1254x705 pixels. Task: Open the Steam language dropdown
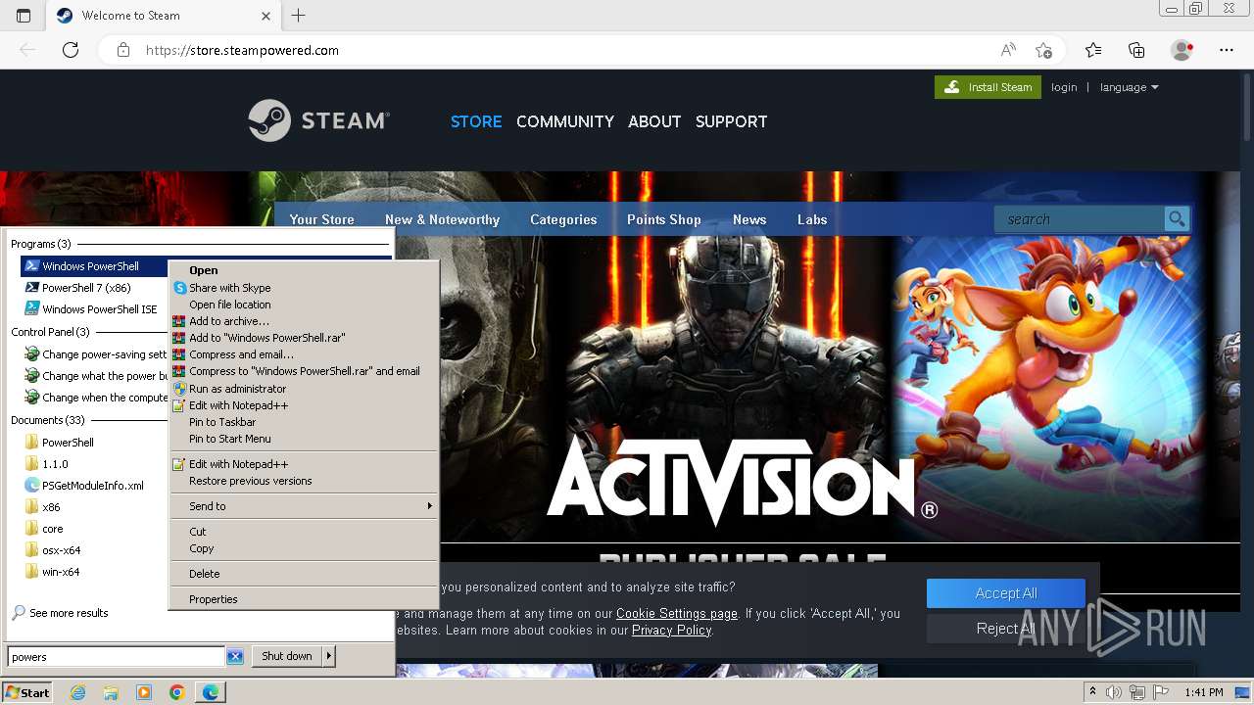1129,87
